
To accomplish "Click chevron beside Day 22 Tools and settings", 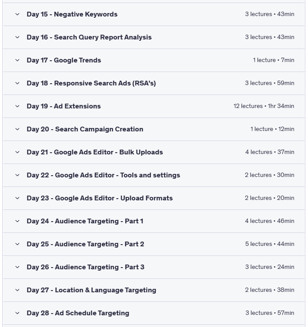I will [17, 175].
